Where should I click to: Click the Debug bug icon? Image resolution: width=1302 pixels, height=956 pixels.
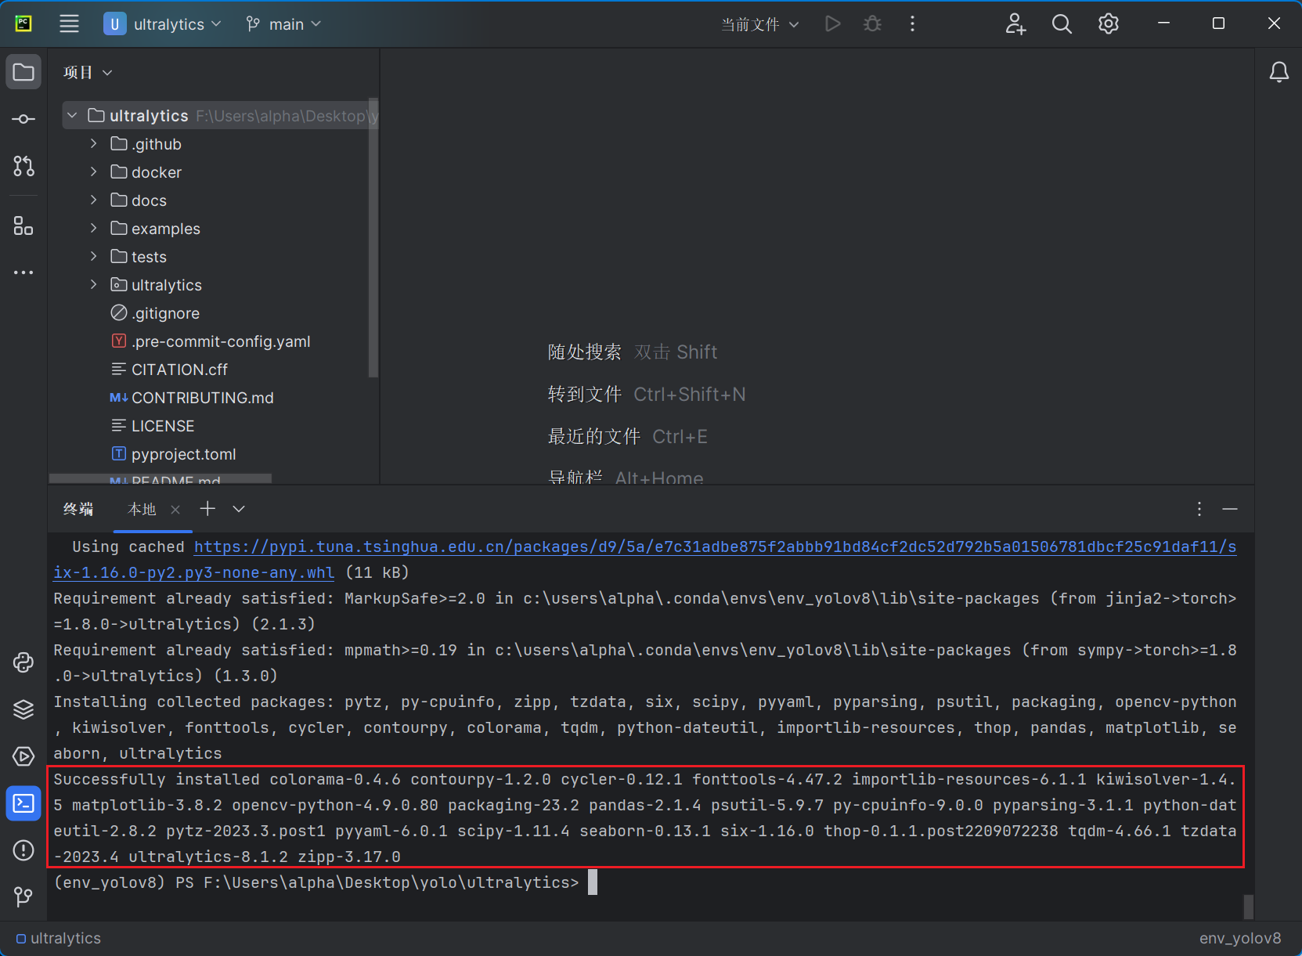tap(872, 24)
